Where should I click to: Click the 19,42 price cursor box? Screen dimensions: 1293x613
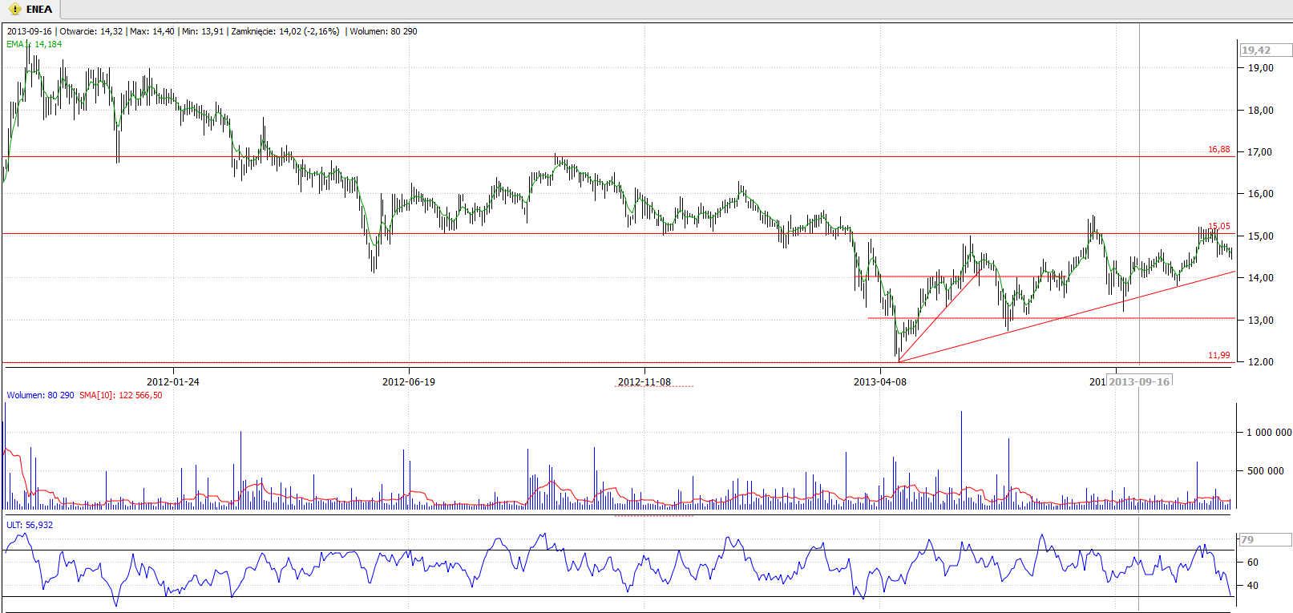point(1266,50)
